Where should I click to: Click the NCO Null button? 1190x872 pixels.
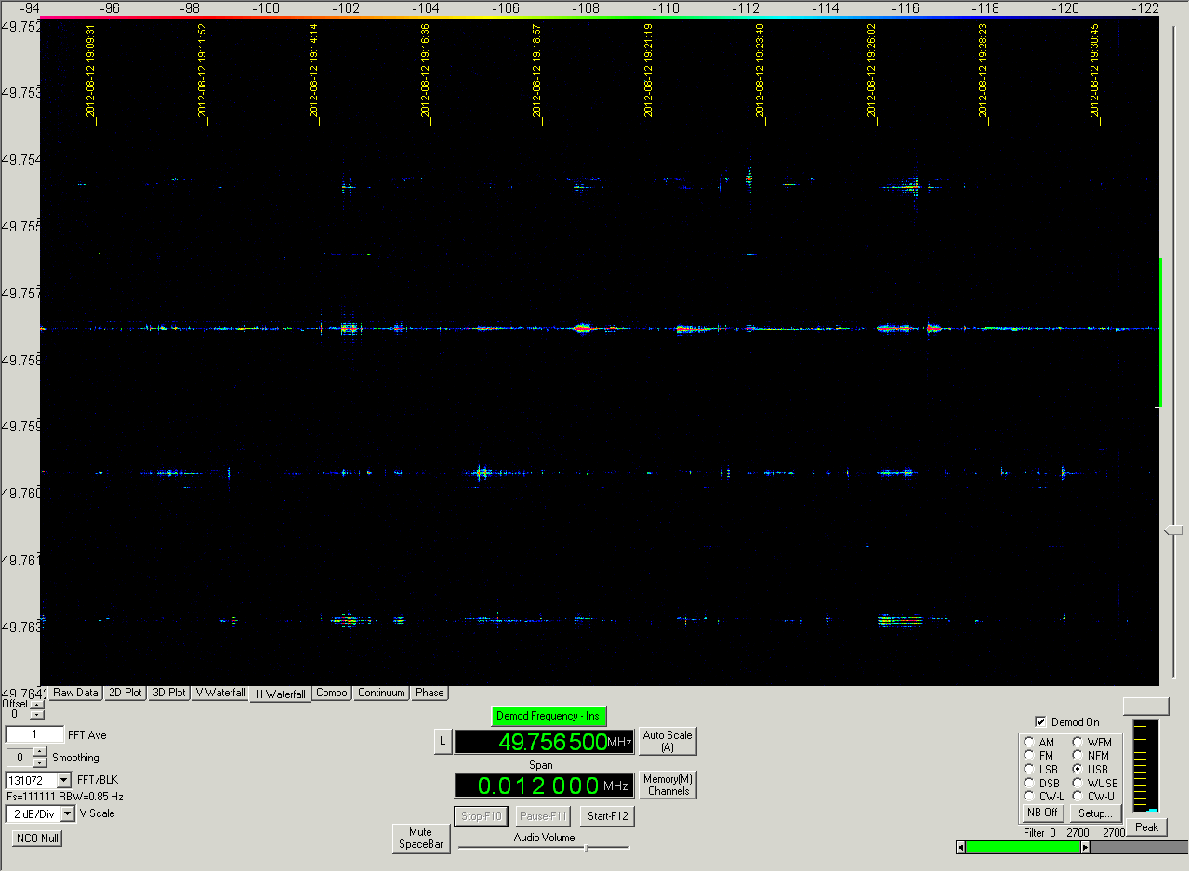37,838
